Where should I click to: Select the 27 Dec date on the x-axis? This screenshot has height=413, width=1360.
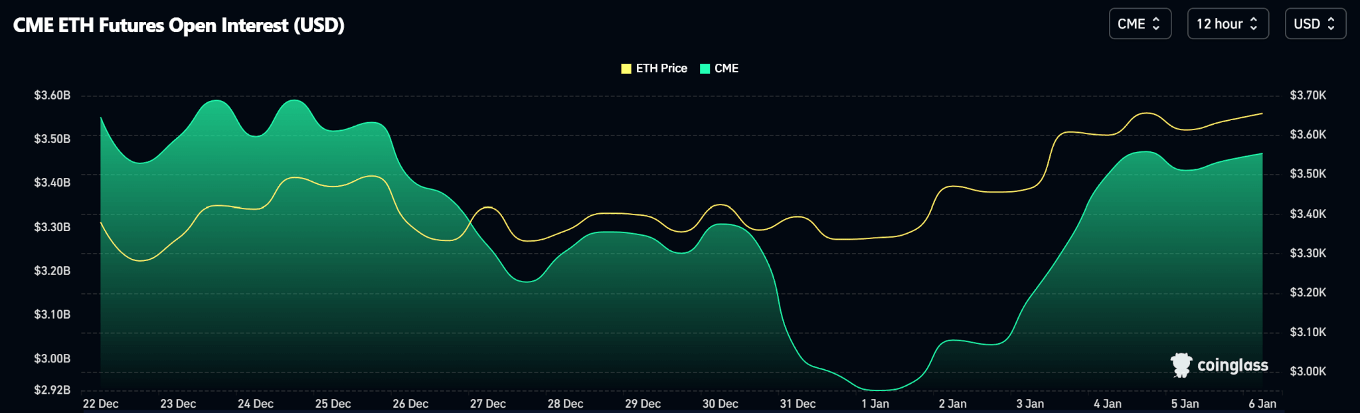coord(488,404)
